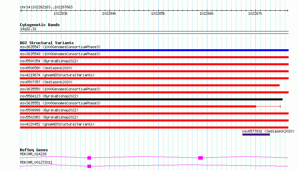Open nsv5564123 (ByrskaBishop2022) label

(49, 96)
